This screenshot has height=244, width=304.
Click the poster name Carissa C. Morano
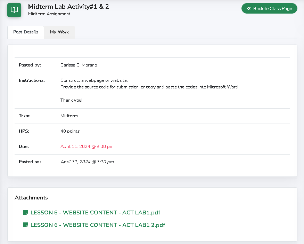tap(79, 65)
